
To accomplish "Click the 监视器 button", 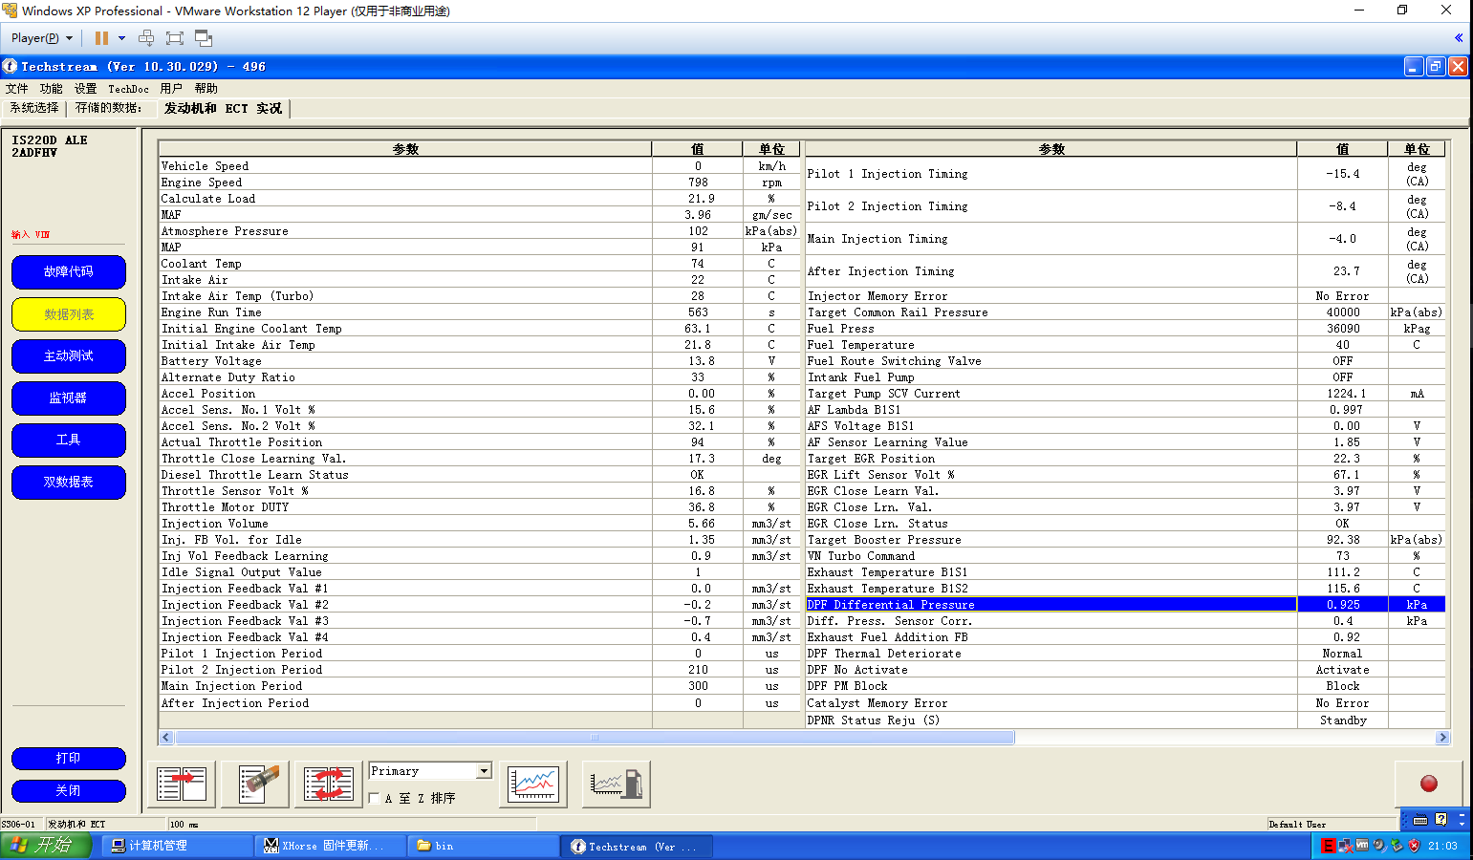I will 69,398.
